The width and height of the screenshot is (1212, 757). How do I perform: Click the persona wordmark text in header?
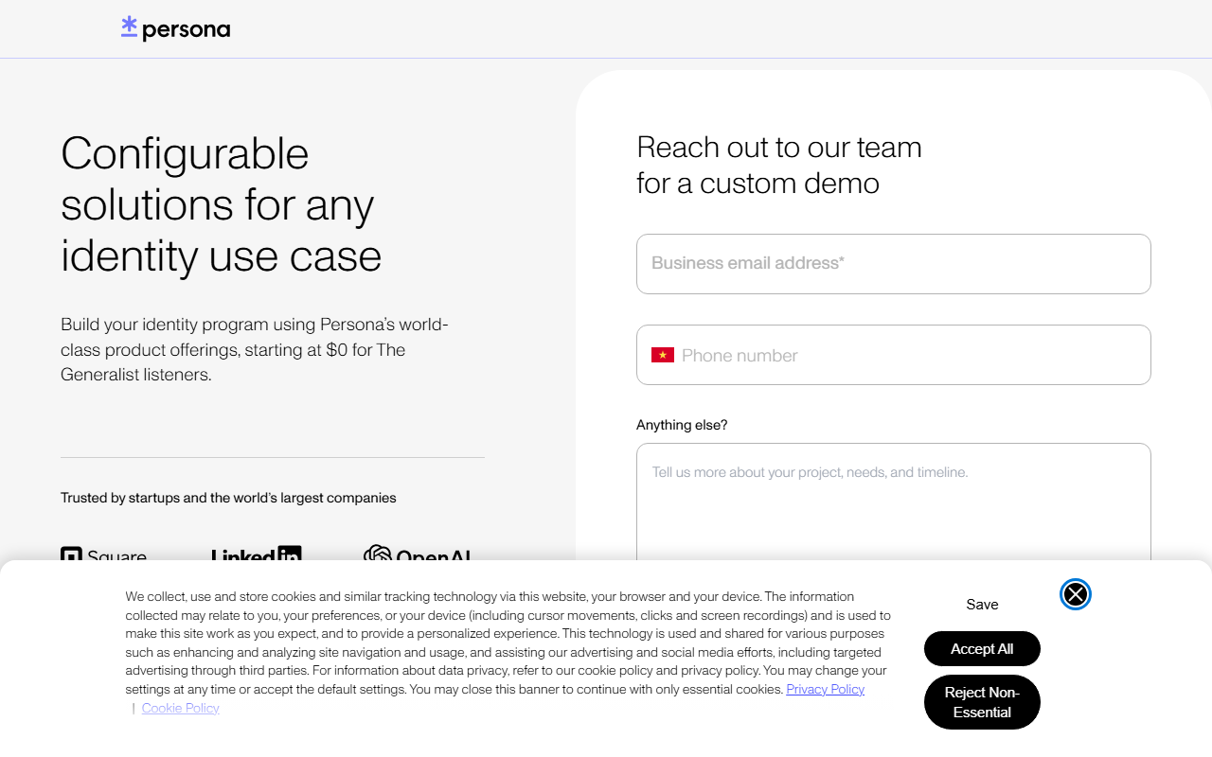187,29
